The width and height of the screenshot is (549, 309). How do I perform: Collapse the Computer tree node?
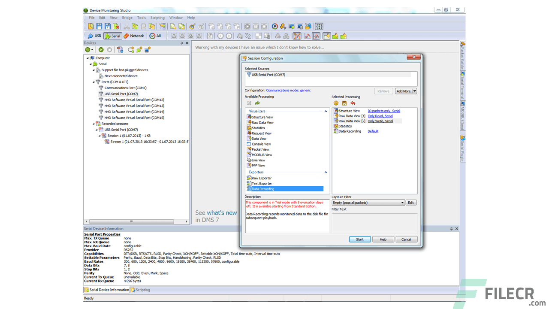point(88,58)
